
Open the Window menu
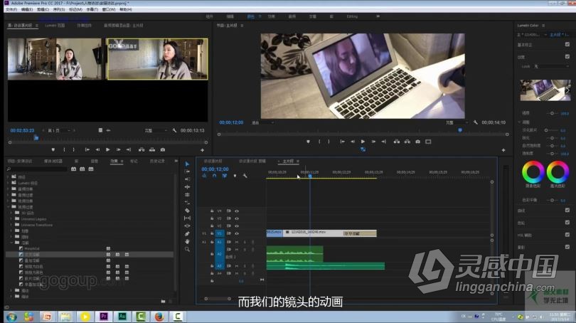109,9
